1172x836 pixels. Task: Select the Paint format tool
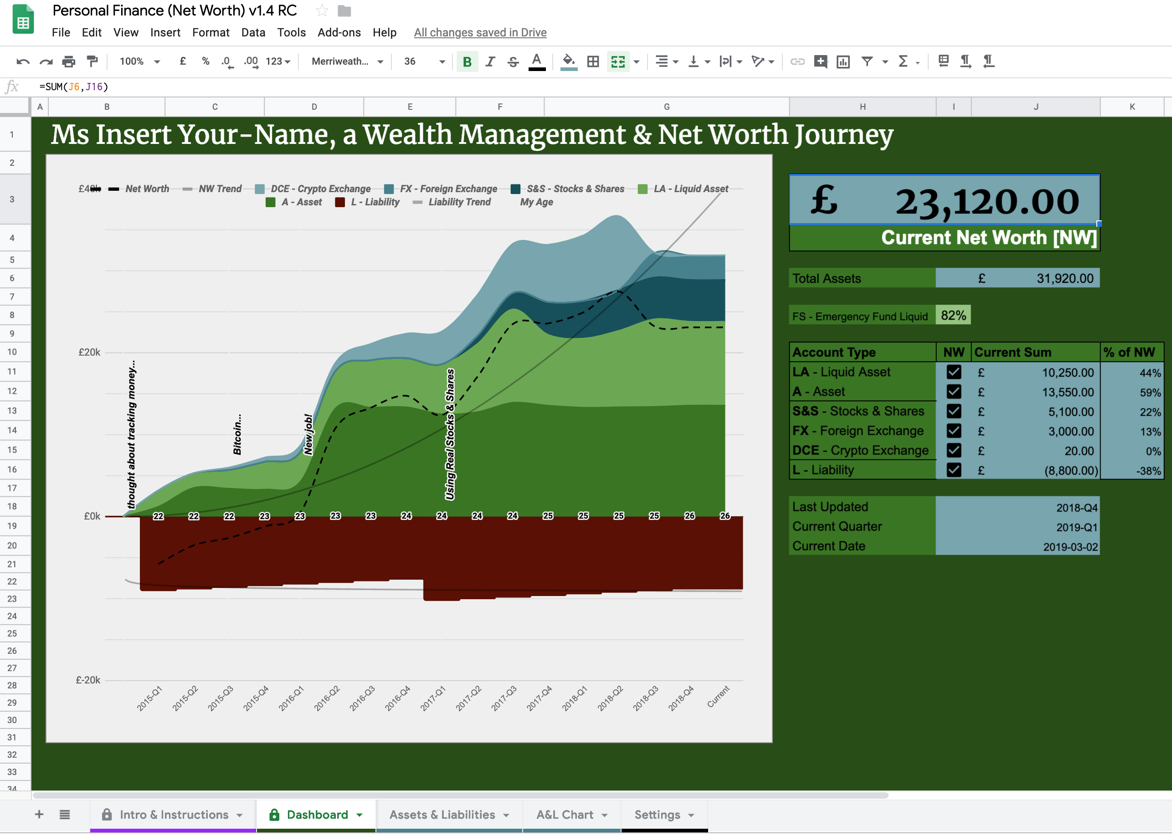tap(92, 62)
